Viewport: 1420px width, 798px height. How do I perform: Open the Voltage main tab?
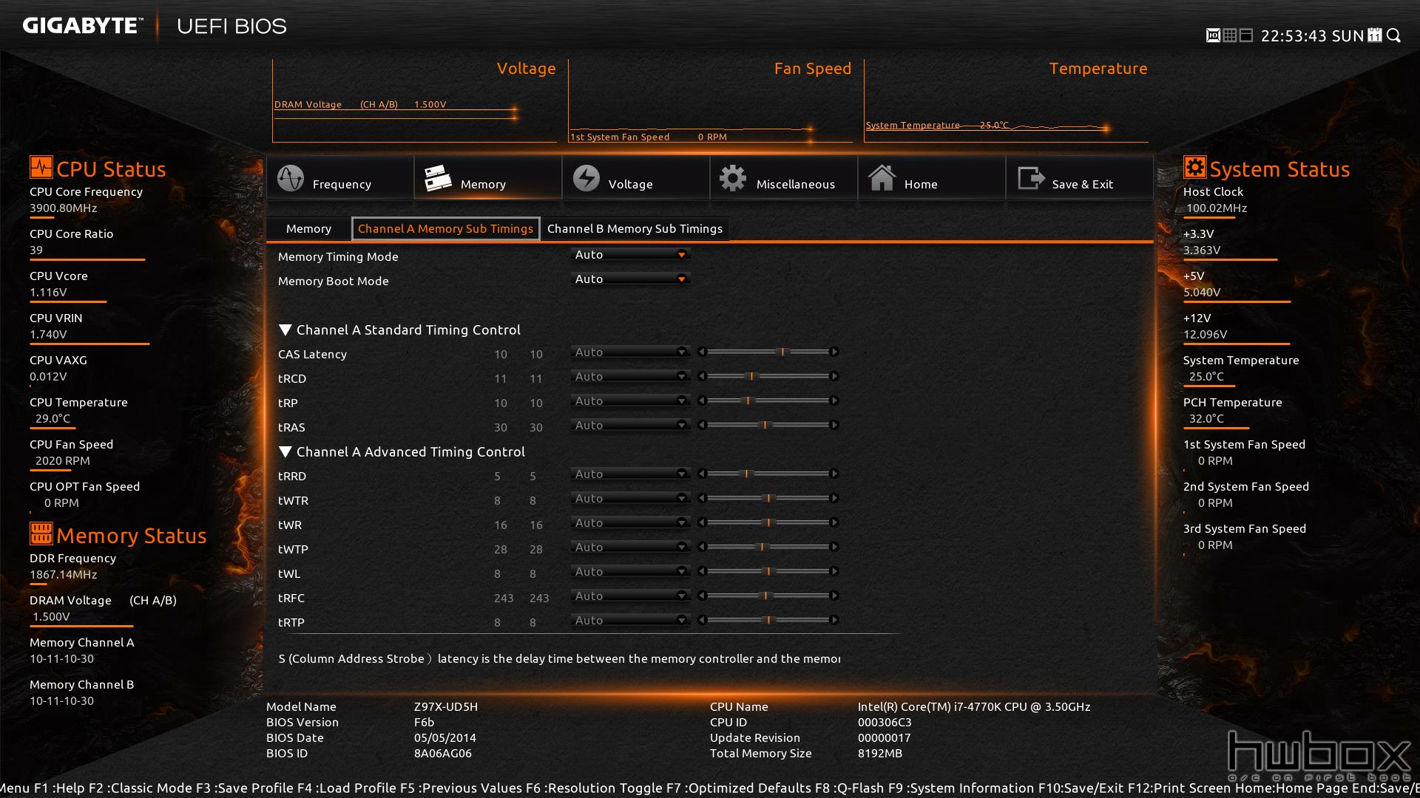point(636,178)
